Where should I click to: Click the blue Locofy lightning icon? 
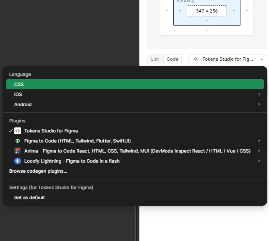click(18, 161)
